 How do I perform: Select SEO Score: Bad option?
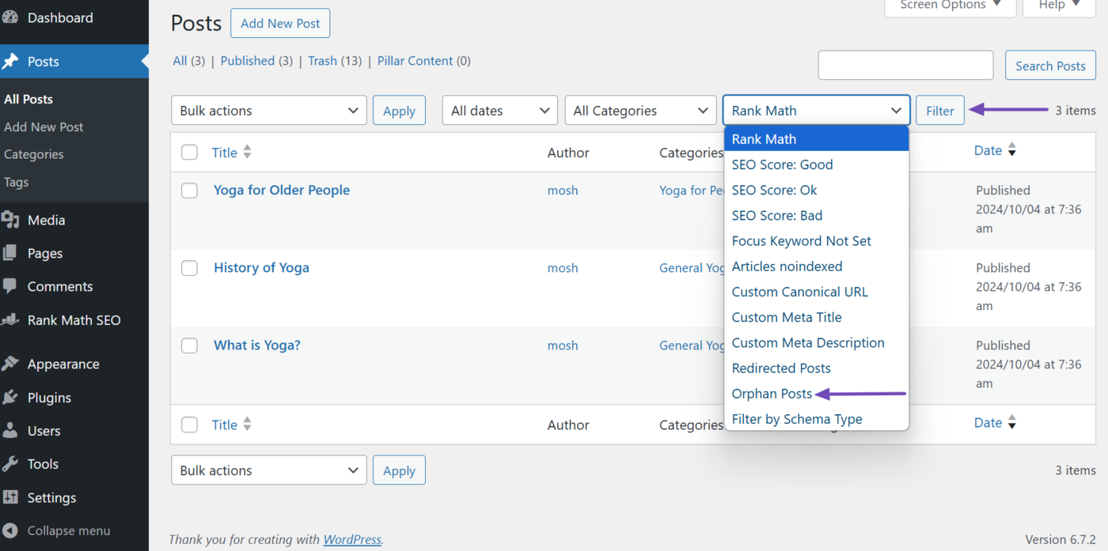tap(817, 215)
